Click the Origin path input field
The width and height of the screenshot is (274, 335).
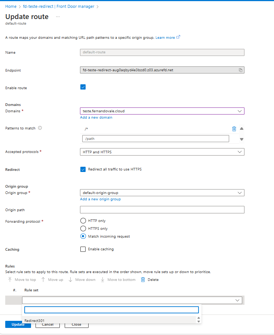[162, 210]
